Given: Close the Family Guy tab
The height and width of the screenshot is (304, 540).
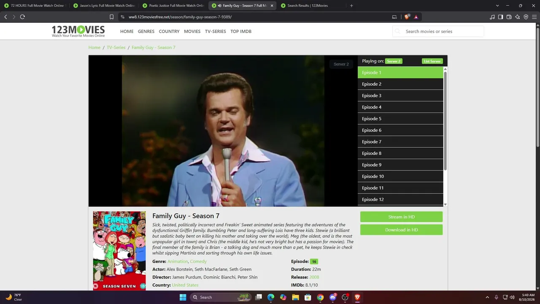Looking at the screenshot, I should 272,5.
